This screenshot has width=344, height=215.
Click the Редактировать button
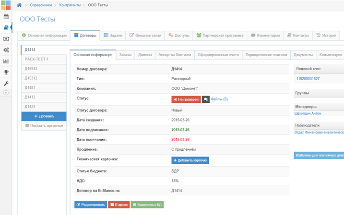(90, 204)
